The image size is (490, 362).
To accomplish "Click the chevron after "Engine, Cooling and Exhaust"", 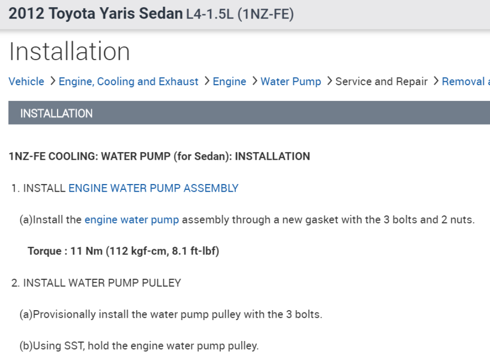I will pyautogui.click(x=206, y=81).
